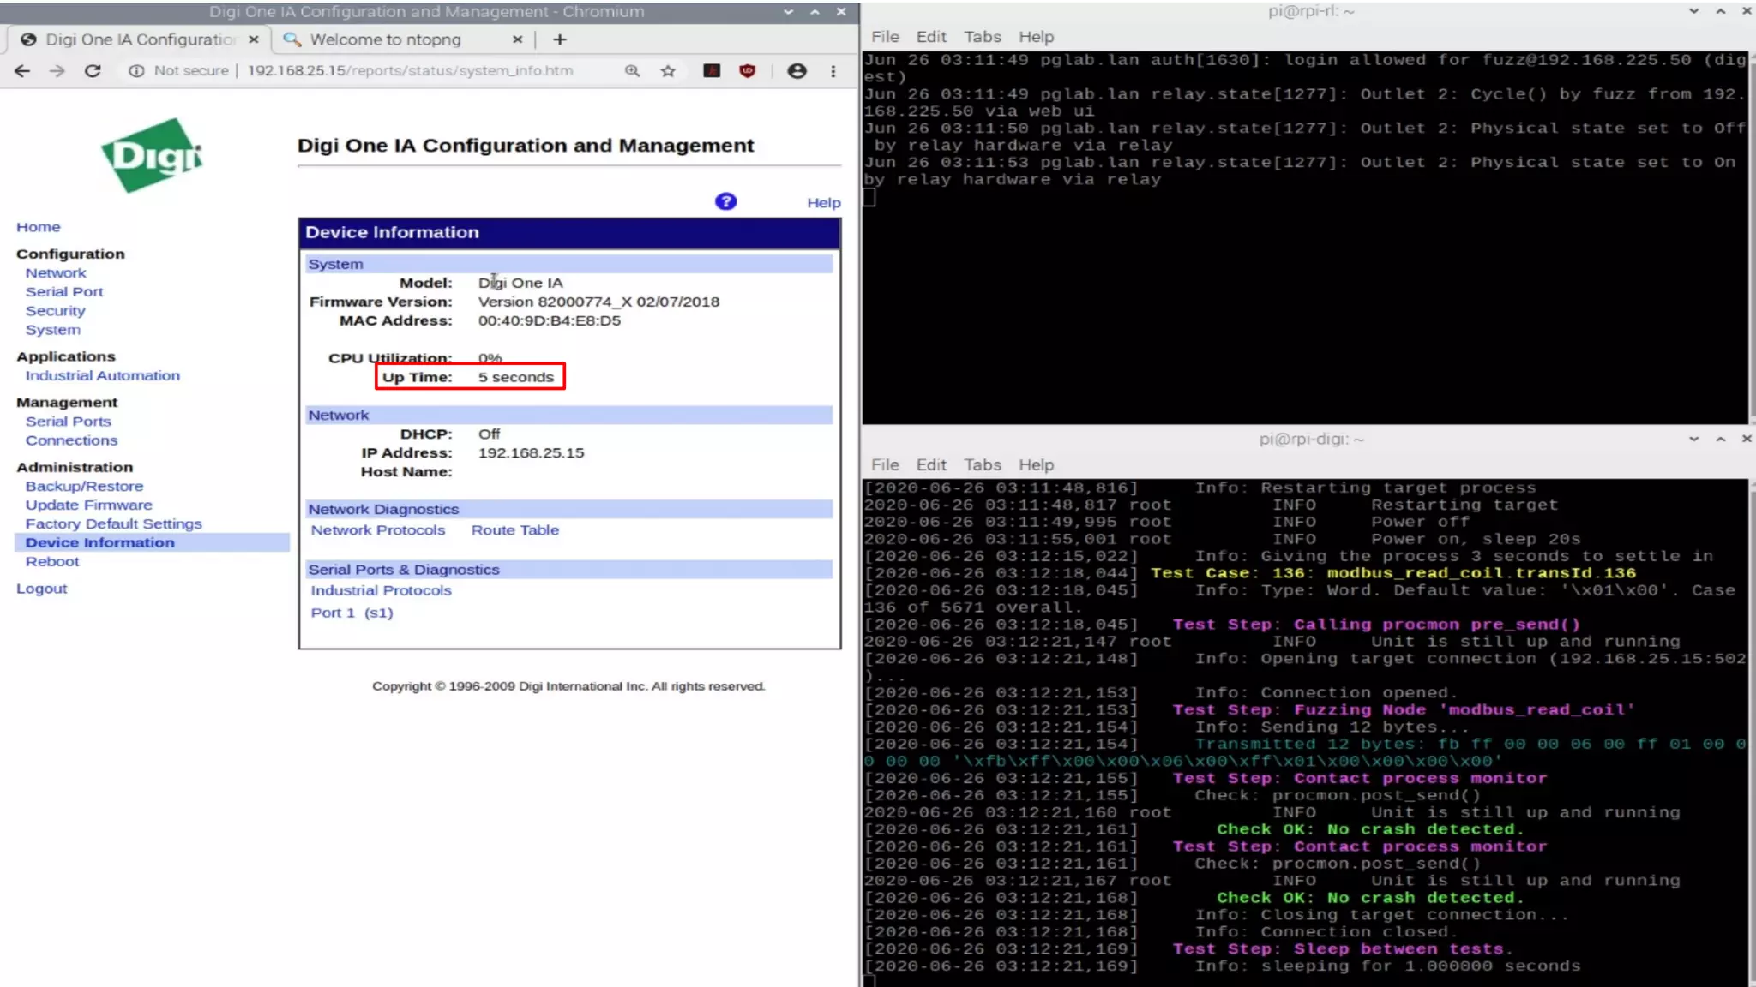Reload the Digi device information page
The height and width of the screenshot is (987, 1756).
93,71
